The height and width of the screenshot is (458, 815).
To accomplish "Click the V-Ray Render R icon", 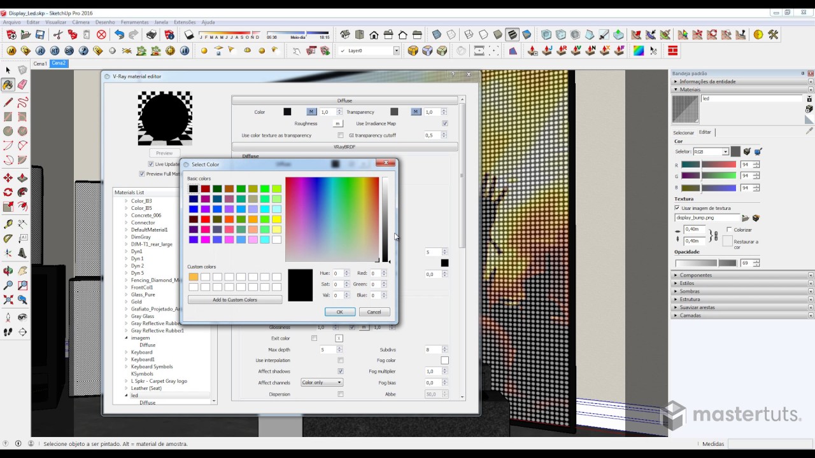I will [x=40, y=51].
